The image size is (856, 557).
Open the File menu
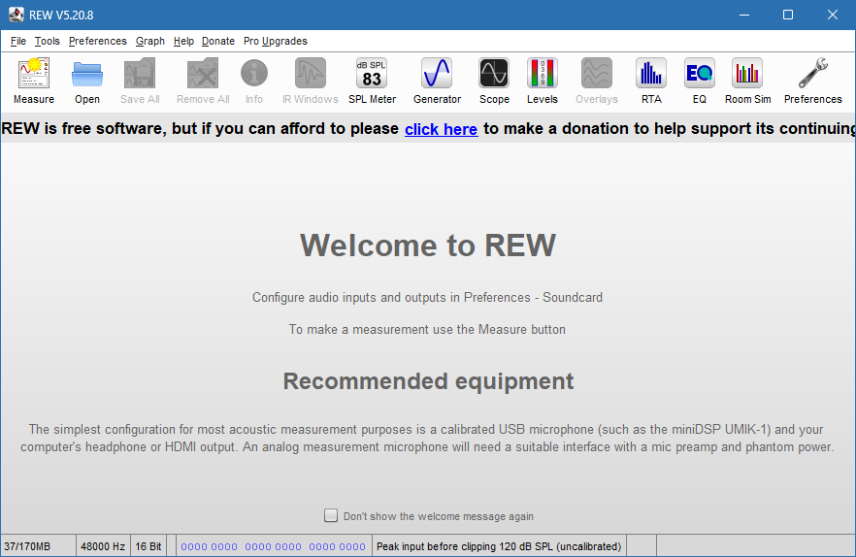pyautogui.click(x=18, y=41)
